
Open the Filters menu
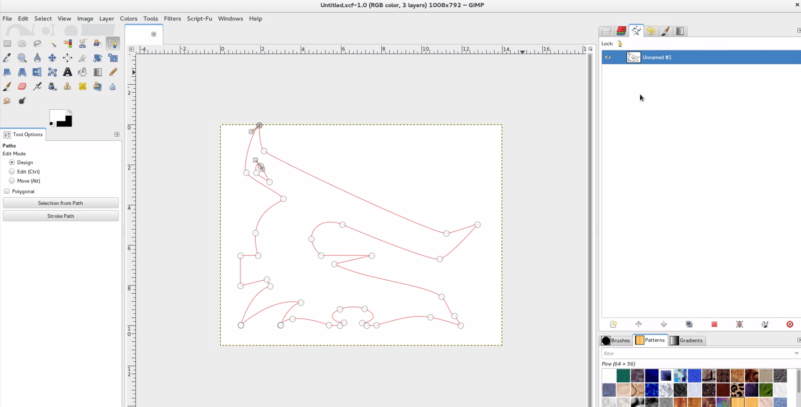click(x=172, y=19)
